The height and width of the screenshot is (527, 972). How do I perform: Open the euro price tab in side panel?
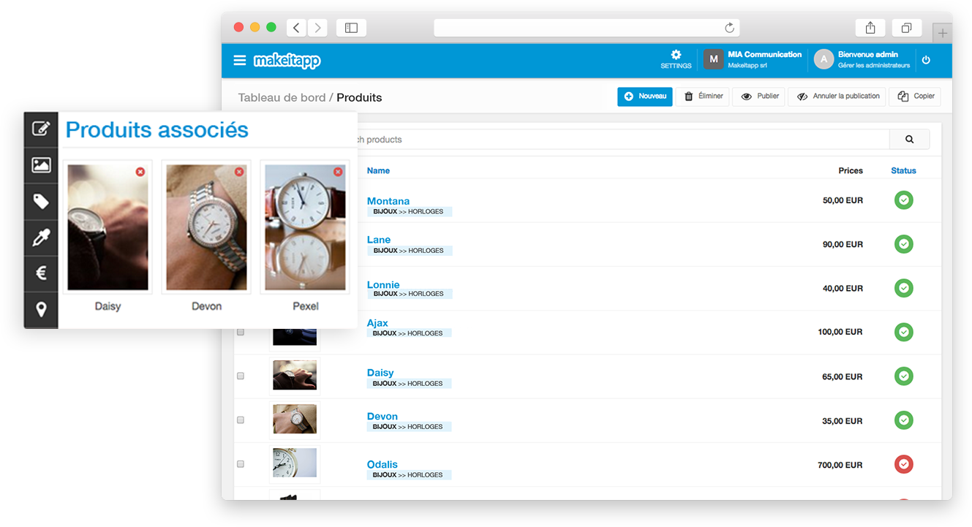(41, 274)
